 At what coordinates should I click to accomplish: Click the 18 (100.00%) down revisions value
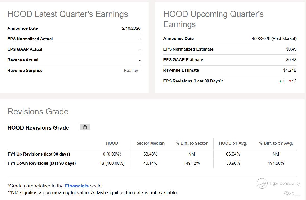coord(112,163)
